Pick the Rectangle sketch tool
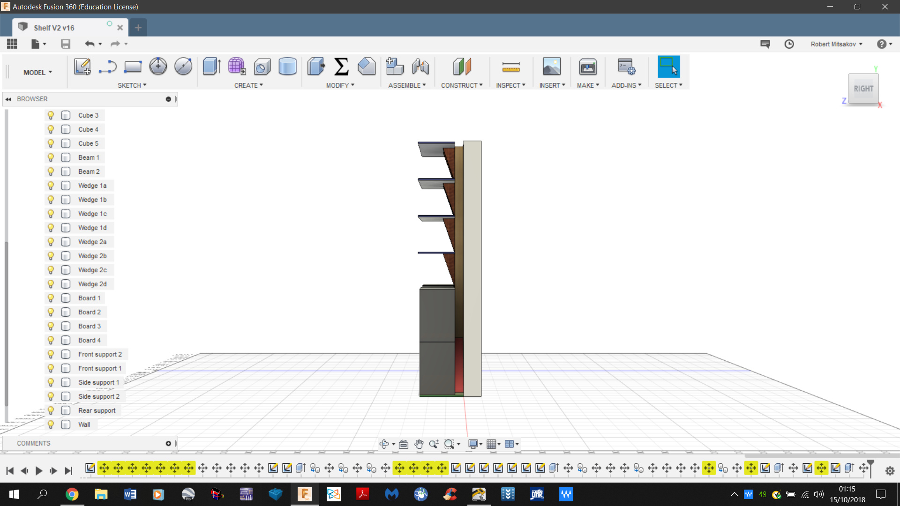Image resolution: width=900 pixels, height=506 pixels. click(x=133, y=67)
